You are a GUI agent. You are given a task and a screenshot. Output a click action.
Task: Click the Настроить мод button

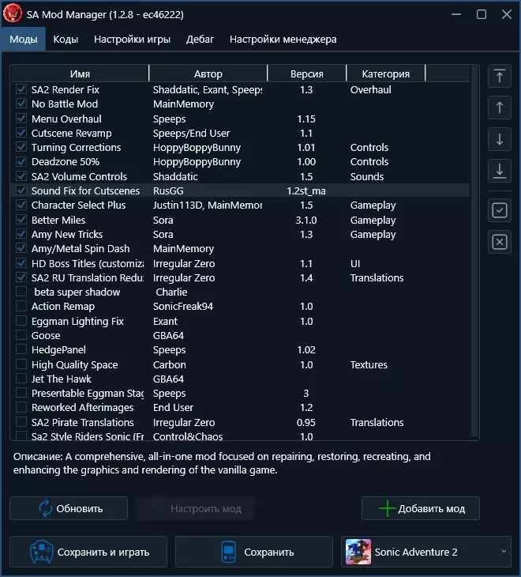pos(195,508)
